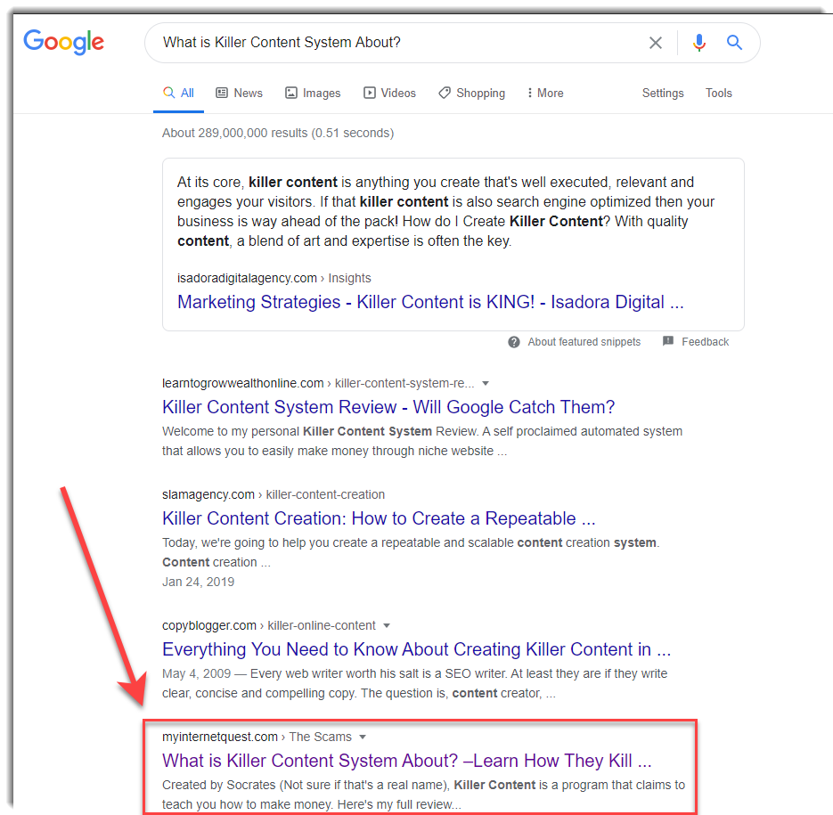Click the Videos tab play icon
833x815 pixels.
[x=369, y=93]
